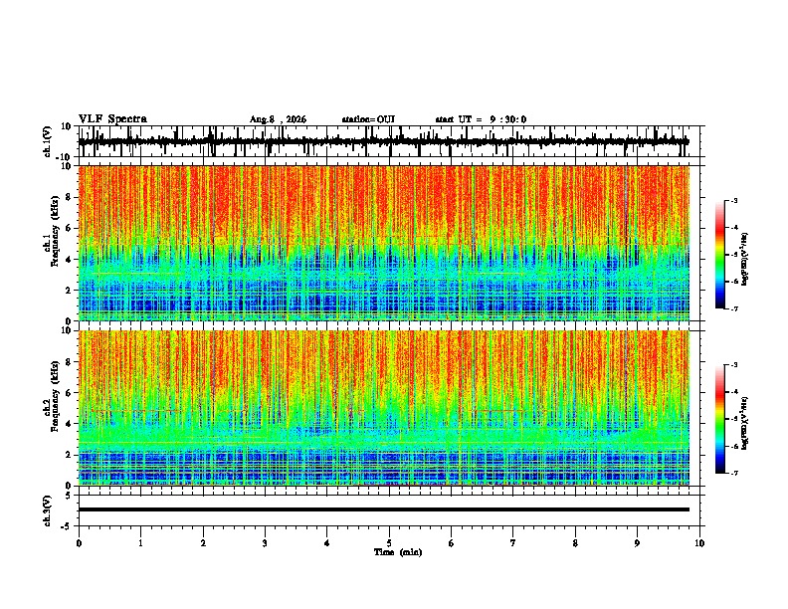This screenshot has height=609, width=788.
Task: Click the "2" kHz tick on ch.2 spectrogram axis
Action: [x=69, y=455]
